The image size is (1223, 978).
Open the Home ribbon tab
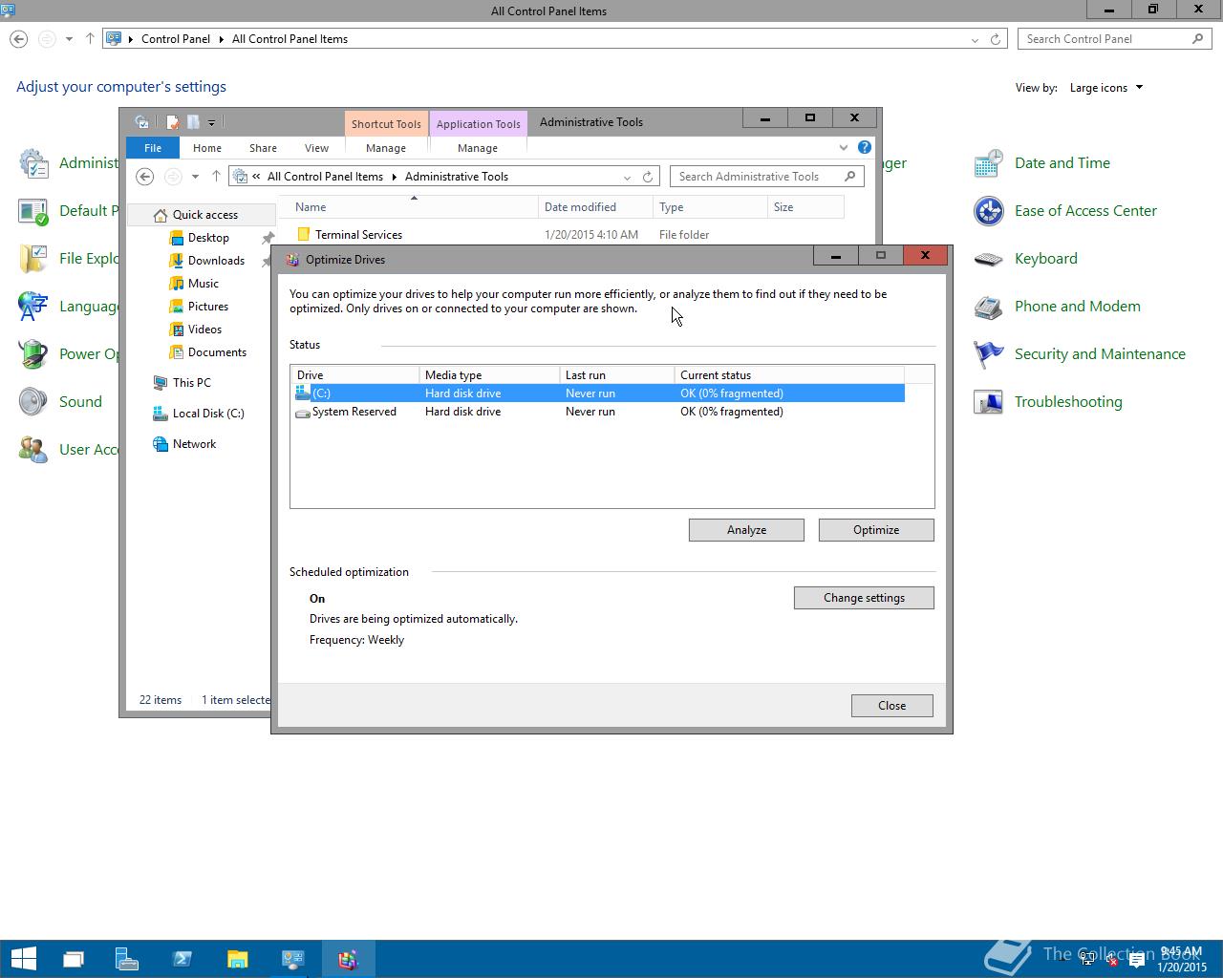point(206,148)
